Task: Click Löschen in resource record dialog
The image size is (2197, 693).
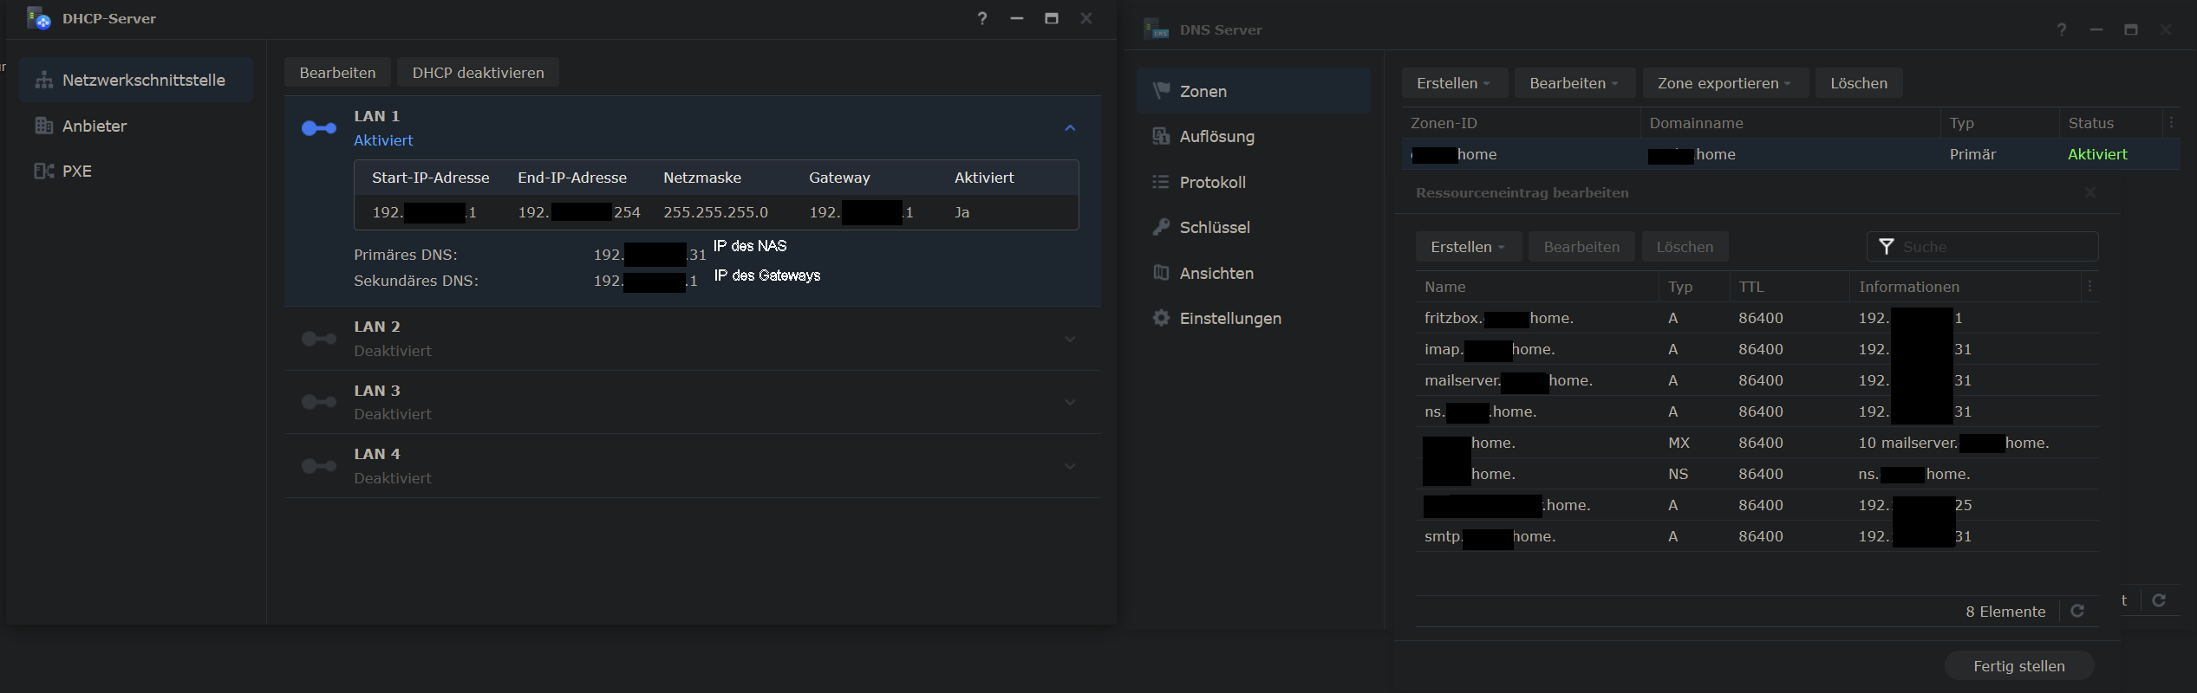Action: (1685, 247)
